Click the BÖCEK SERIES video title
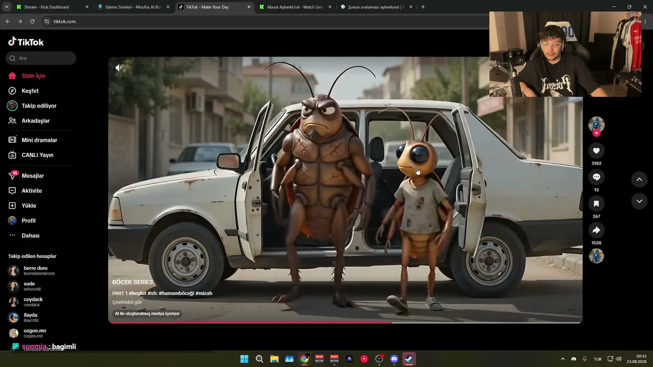Image resolution: width=653 pixels, height=367 pixels. [133, 282]
